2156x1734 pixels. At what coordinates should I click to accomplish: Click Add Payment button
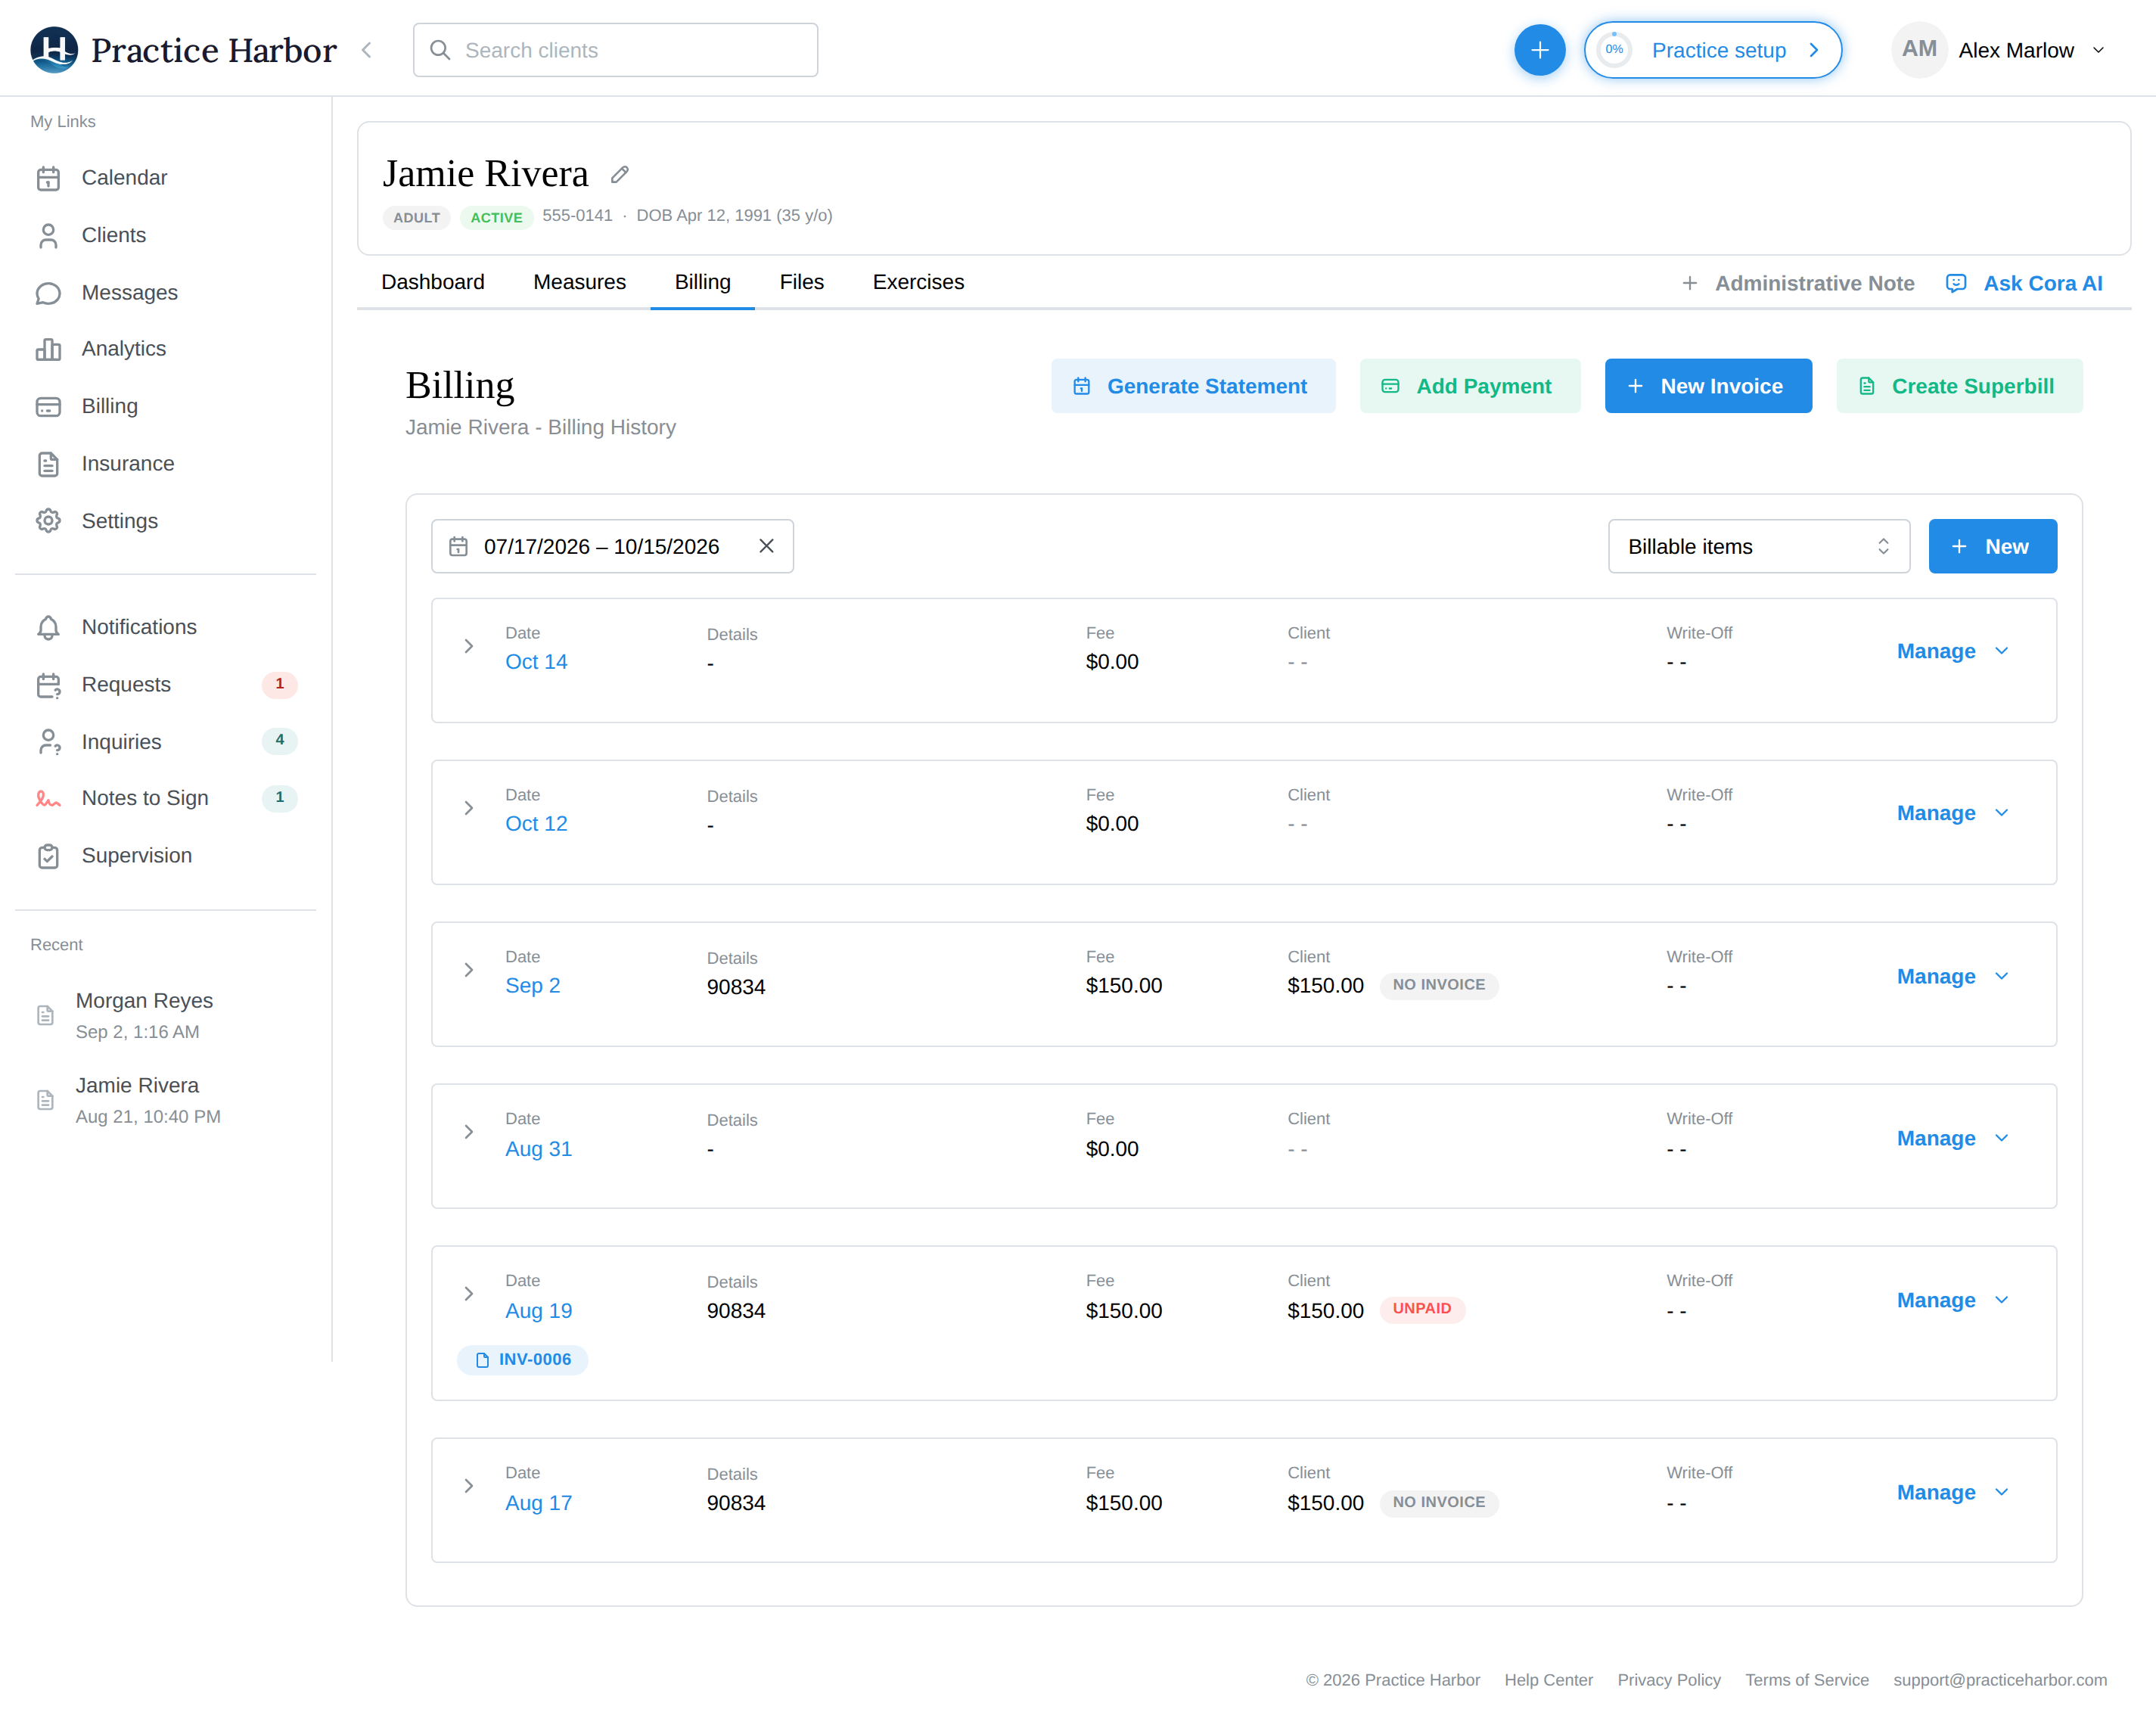coord(1469,386)
